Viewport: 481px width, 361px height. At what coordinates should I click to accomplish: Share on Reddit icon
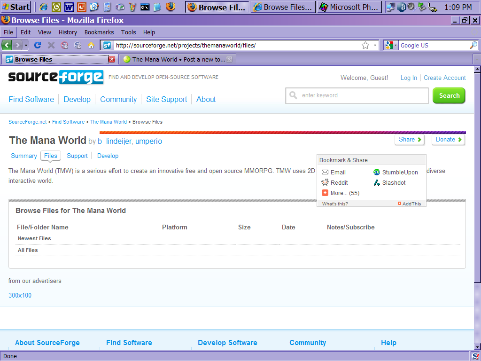[325, 183]
